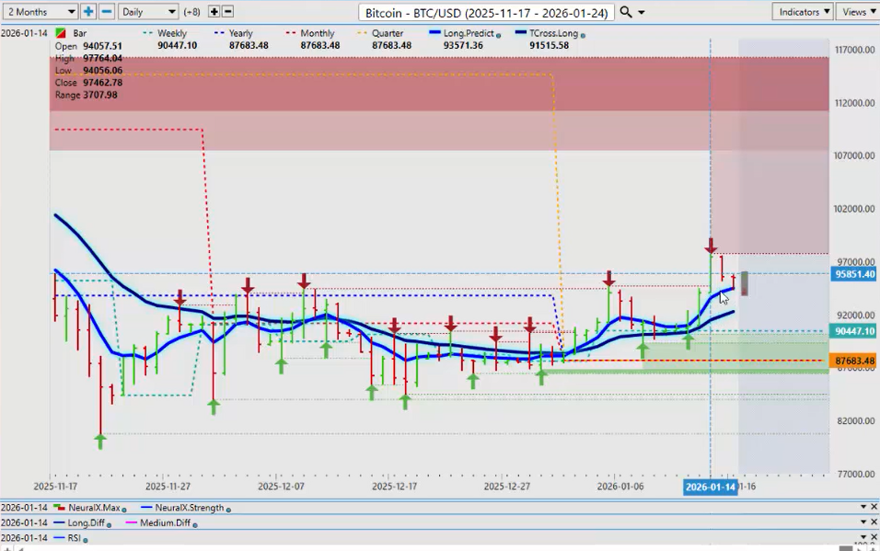The image size is (880, 551).
Task: Click the Bitcoin BTC/USD symbol title field
Action: pyautogui.click(x=486, y=12)
